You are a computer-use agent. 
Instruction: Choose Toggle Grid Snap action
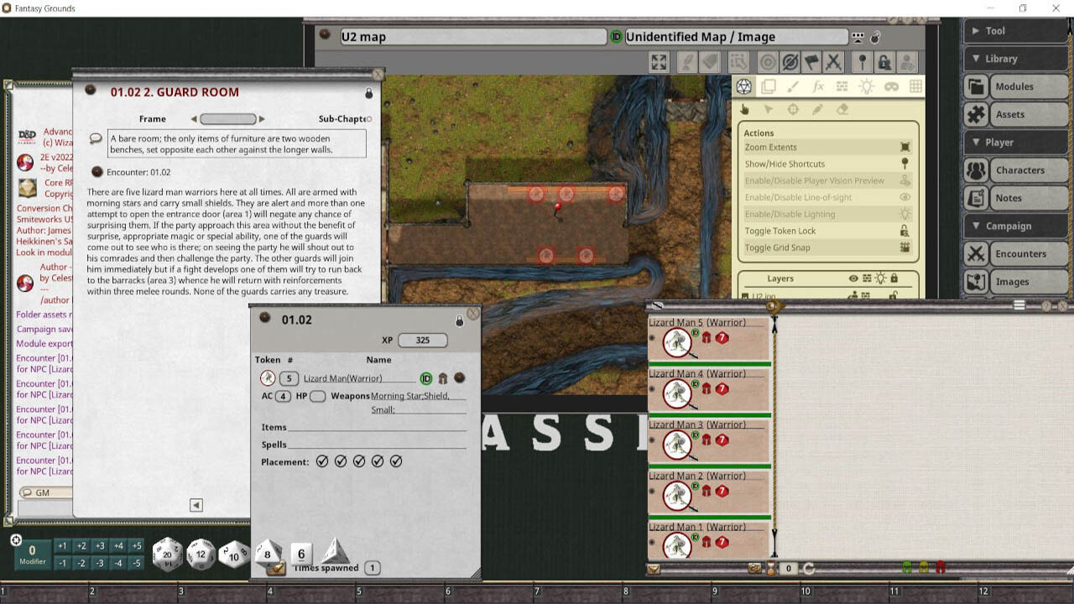(x=775, y=247)
